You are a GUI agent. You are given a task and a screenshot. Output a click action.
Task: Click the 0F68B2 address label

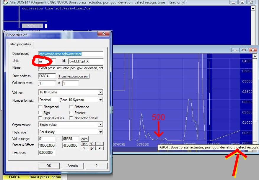143,145
